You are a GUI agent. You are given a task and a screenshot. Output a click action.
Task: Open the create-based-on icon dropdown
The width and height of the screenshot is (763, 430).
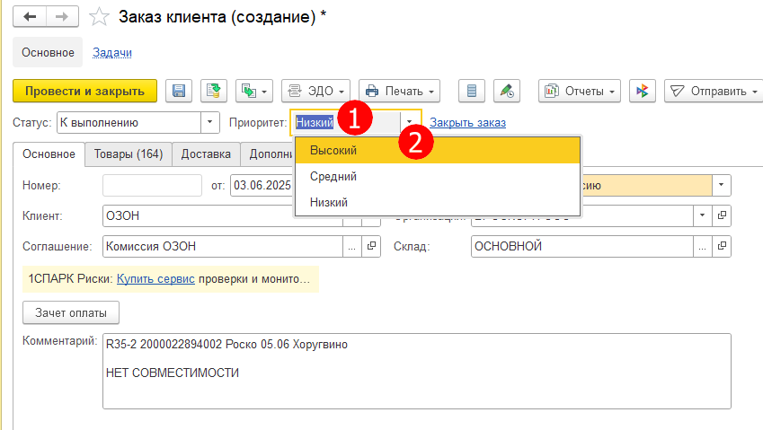click(253, 91)
